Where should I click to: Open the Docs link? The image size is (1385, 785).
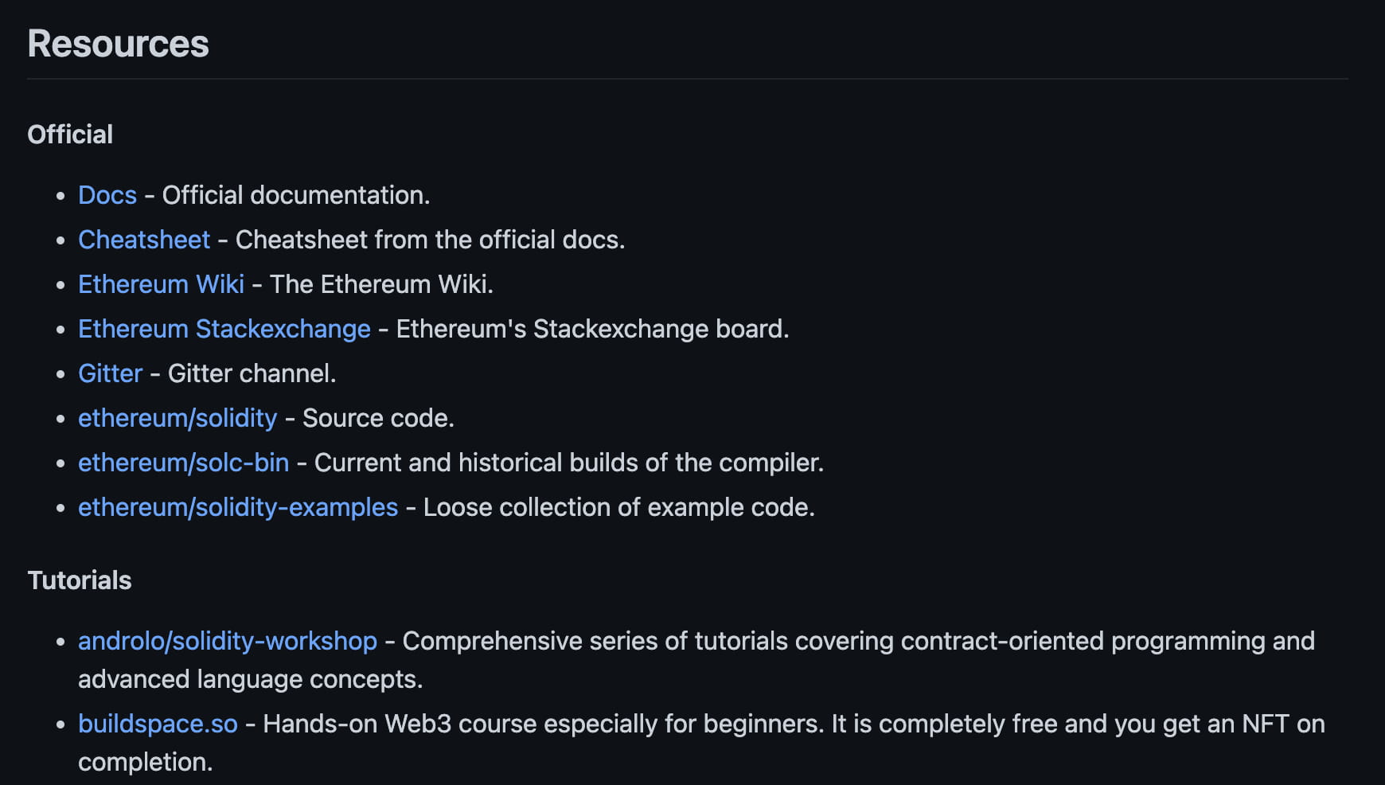[x=107, y=195]
